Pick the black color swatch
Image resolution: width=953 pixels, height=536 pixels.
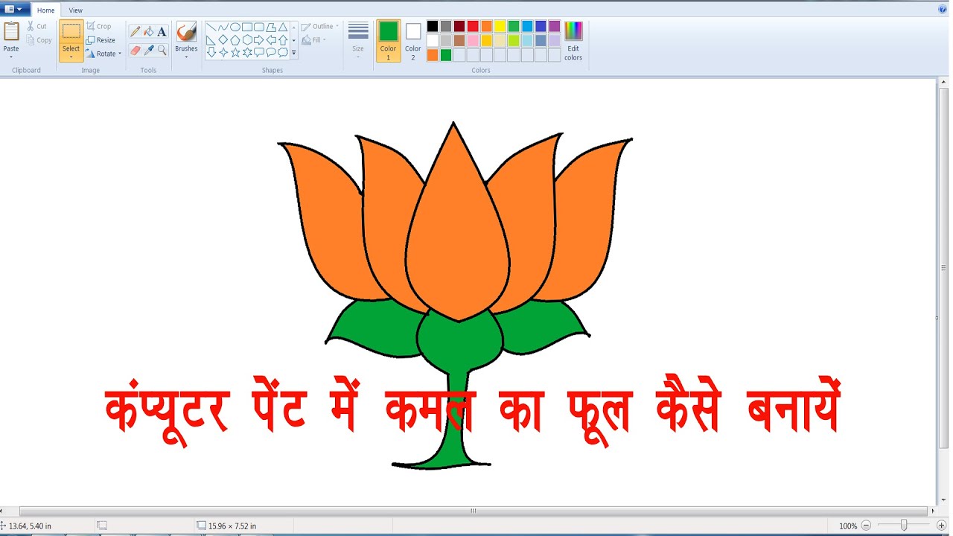[x=433, y=26]
